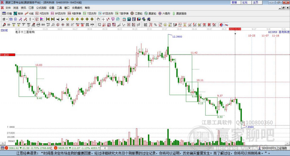Select the zigzag wave line icon
The width and height of the screenshot is (290, 156).
coord(124,25)
